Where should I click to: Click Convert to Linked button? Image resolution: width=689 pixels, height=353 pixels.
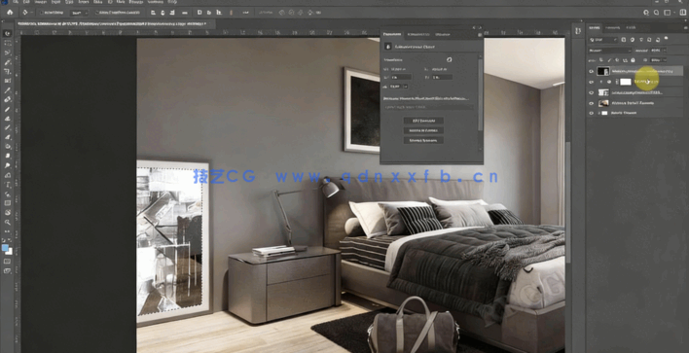click(x=423, y=130)
